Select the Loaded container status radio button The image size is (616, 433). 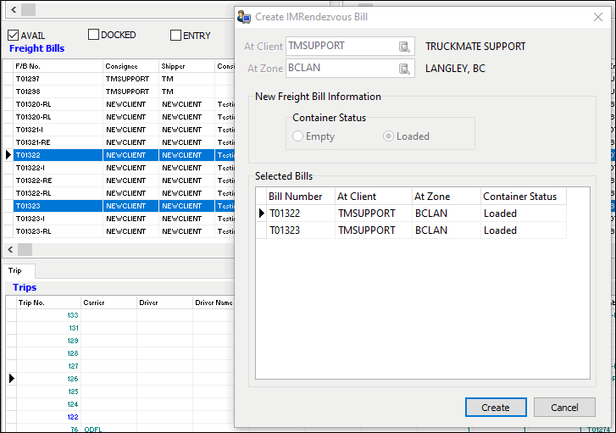click(x=388, y=136)
